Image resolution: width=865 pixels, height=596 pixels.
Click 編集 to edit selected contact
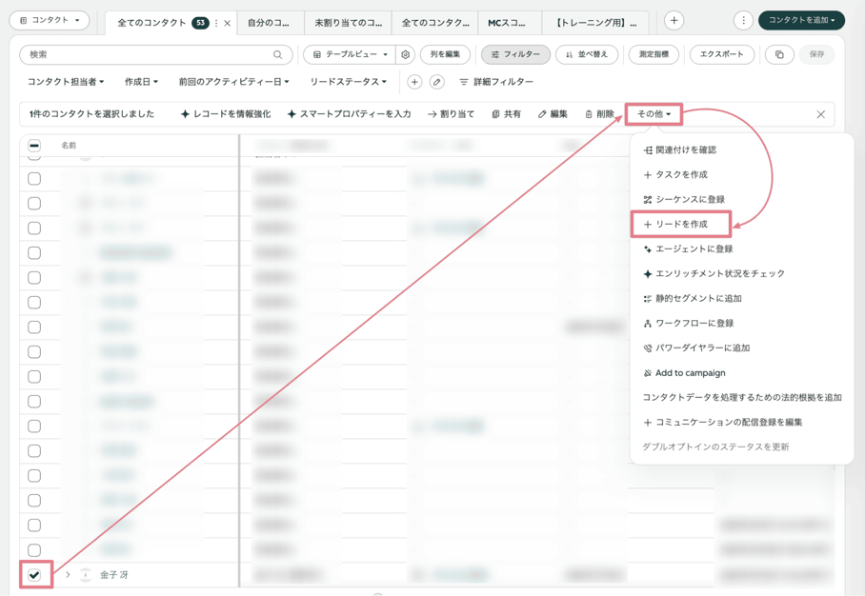(553, 114)
